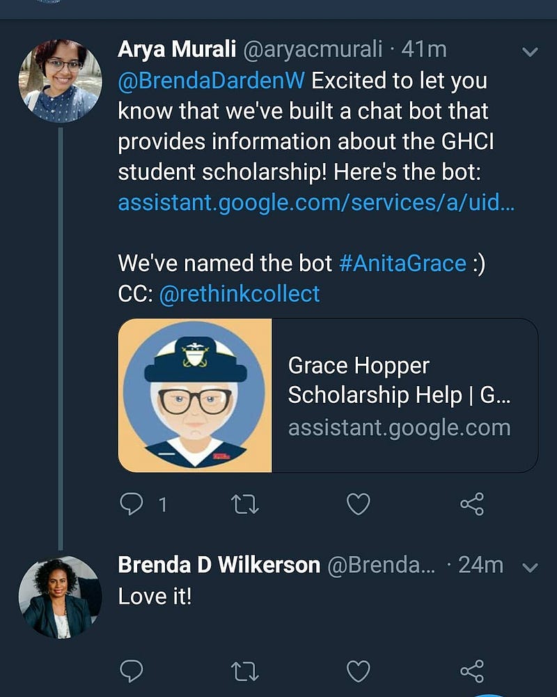Open Arya Murali's profile picture
Viewport: 557px width, 697px height.
pos(61,81)
